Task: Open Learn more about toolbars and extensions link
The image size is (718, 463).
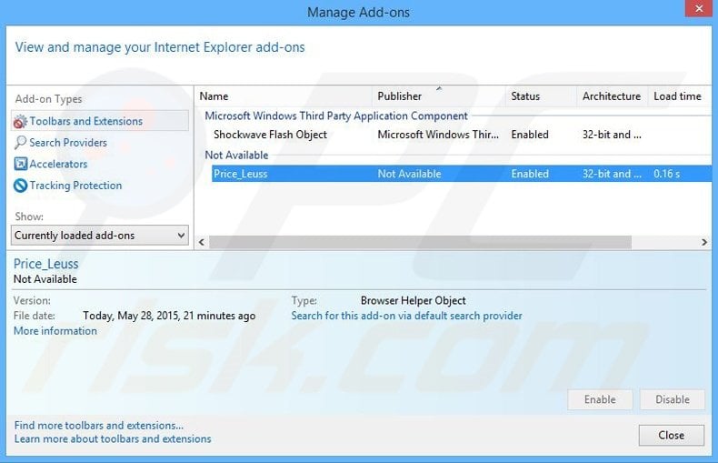Action: (x=113, y=439)
